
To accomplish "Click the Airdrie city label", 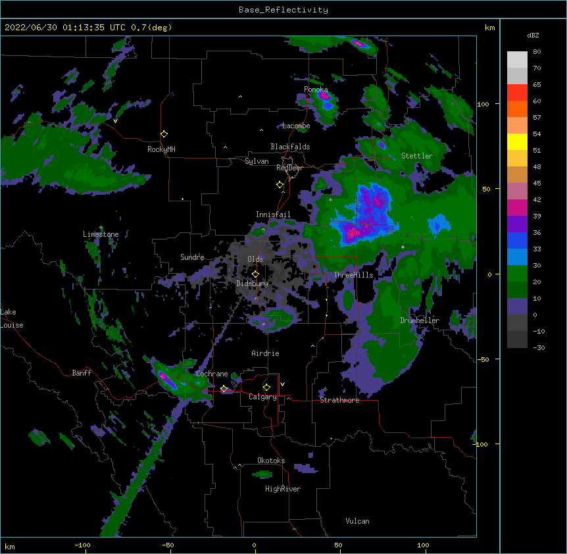I will coord(265,353).
